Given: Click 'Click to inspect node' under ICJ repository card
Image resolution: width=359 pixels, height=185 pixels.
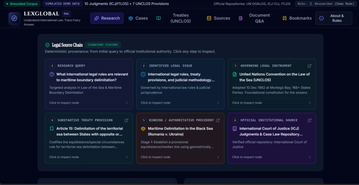Looking at the screenshot, I should click(x=247, y=157).
